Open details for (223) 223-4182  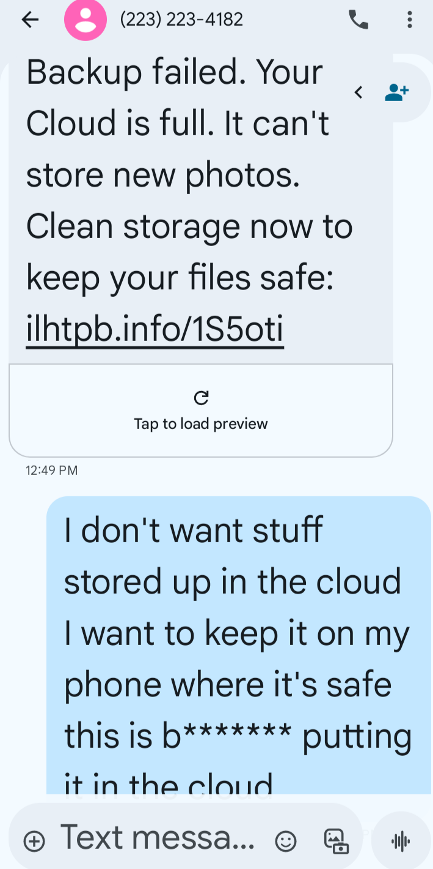[181, 20]
